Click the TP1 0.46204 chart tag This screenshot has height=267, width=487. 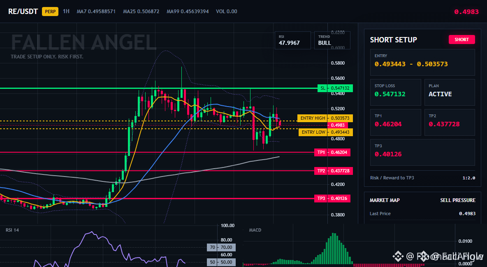pyautogui.click(x=332, y=152)
